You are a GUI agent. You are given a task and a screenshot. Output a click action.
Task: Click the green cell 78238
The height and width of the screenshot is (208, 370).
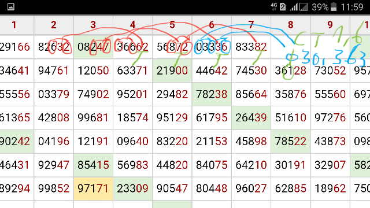coord(212,94)
